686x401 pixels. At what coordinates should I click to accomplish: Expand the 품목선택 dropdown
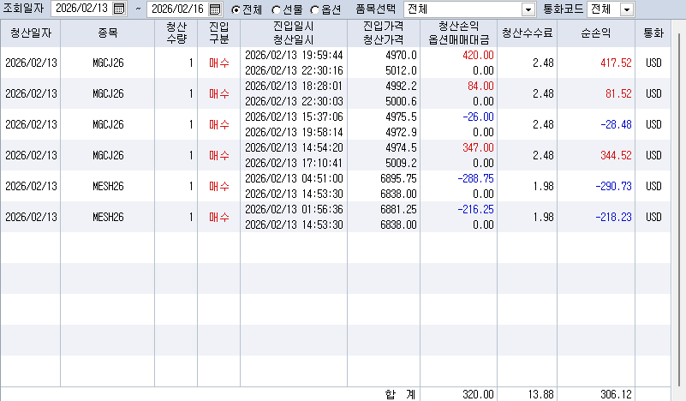point(528,9)
